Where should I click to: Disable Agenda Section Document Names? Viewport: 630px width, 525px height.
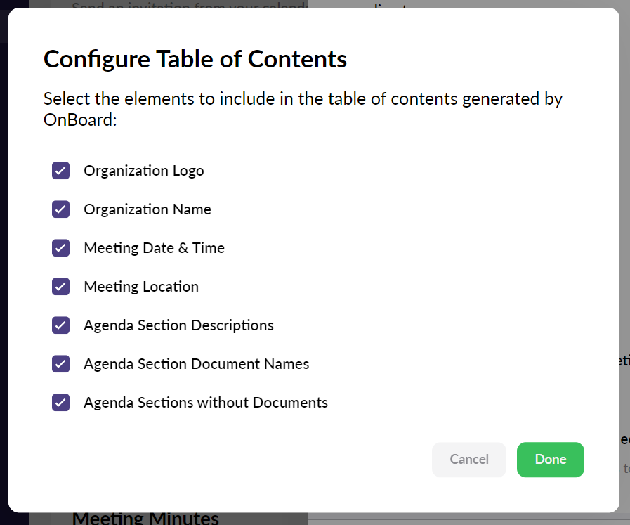point(60,363)
